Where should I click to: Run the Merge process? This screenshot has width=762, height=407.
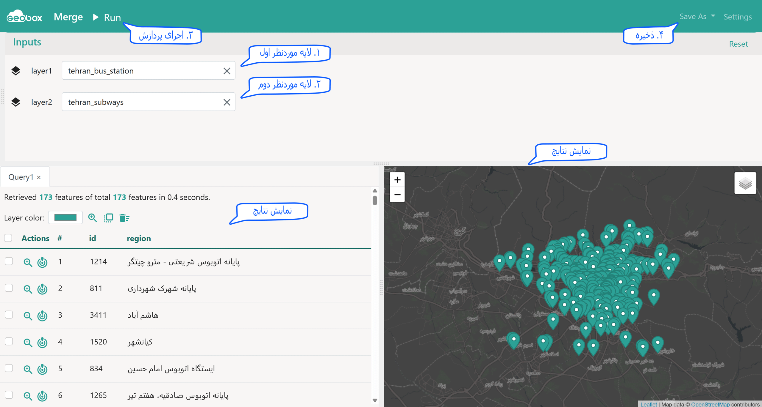107,17
